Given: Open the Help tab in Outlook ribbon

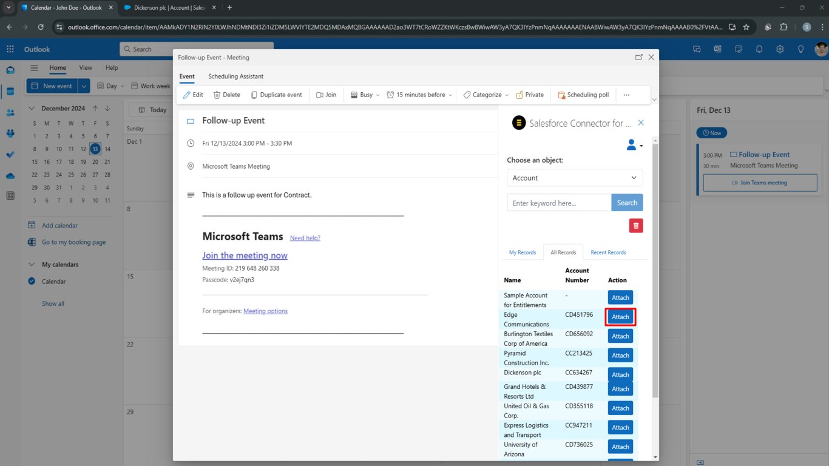Looking at the screenshot, I should coord(112,68).
